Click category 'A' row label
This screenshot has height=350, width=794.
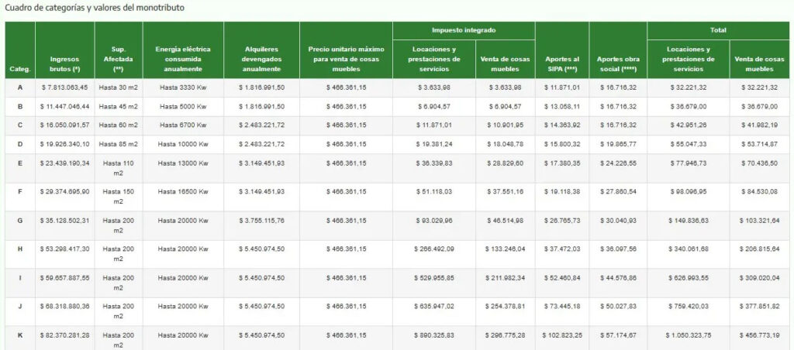coord(19,87)
